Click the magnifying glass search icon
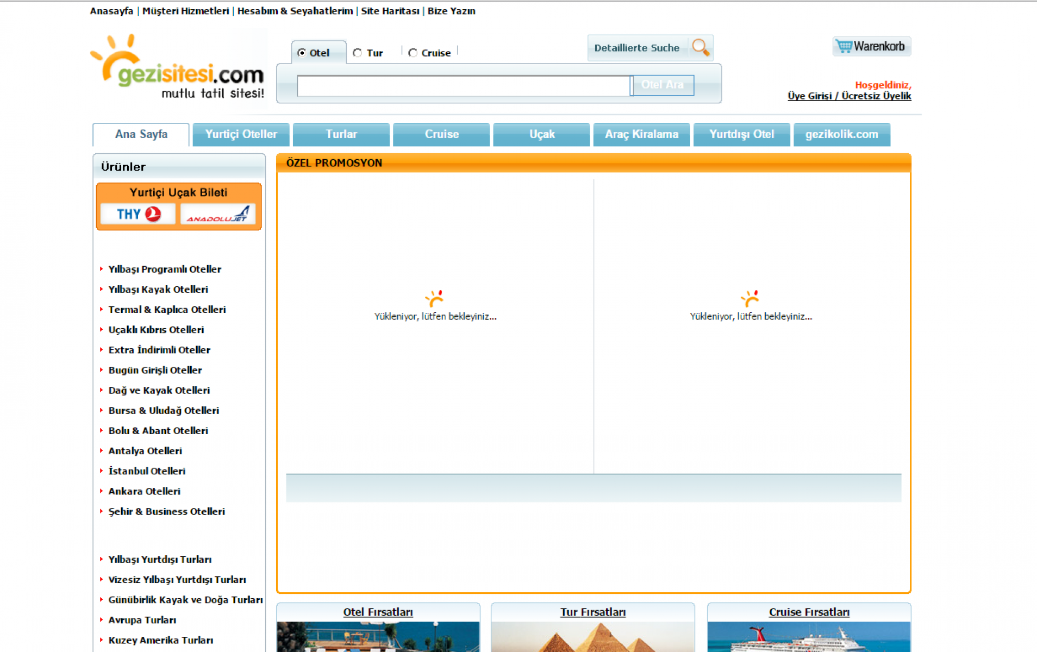This screenshot has height=652, width=1037. [700, 48]
